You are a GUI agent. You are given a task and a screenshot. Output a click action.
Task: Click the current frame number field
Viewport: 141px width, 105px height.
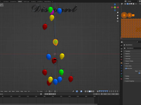click(96, 94)
